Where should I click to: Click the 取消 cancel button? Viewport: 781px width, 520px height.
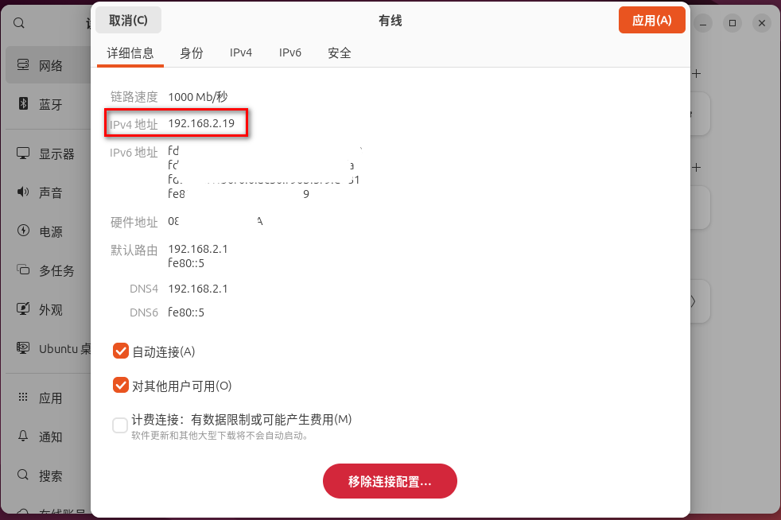tap(128, 20)
